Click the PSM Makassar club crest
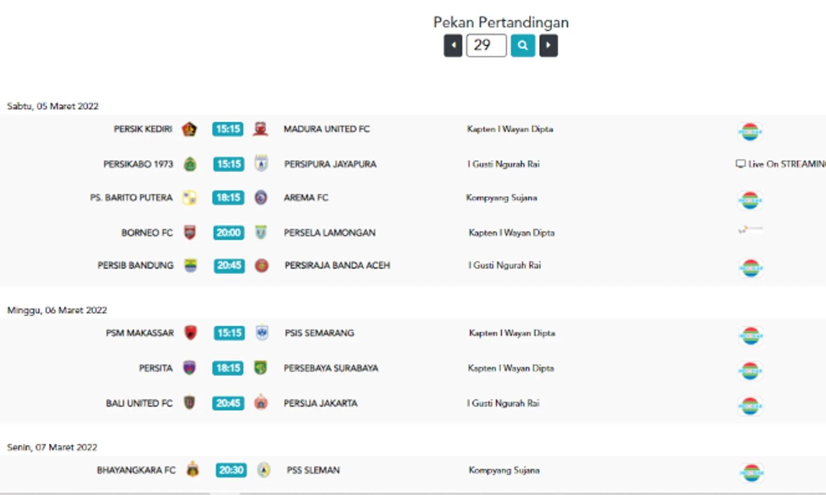The width and height of the screenshot is (826, 495). (191, 333)
